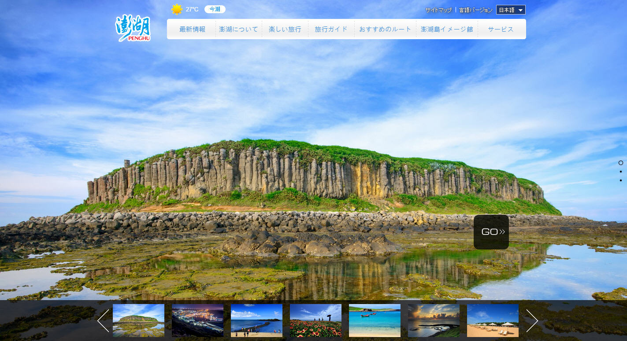Expand the 楽しい旅行 menu

click(x=285, y=29)
